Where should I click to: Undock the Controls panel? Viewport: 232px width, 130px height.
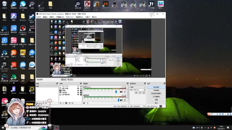click(x=164, y=83)
